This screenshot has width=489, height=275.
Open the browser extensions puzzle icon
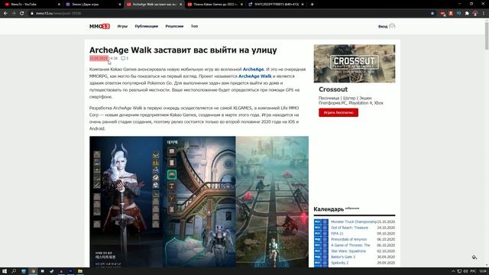pos(467,14)
